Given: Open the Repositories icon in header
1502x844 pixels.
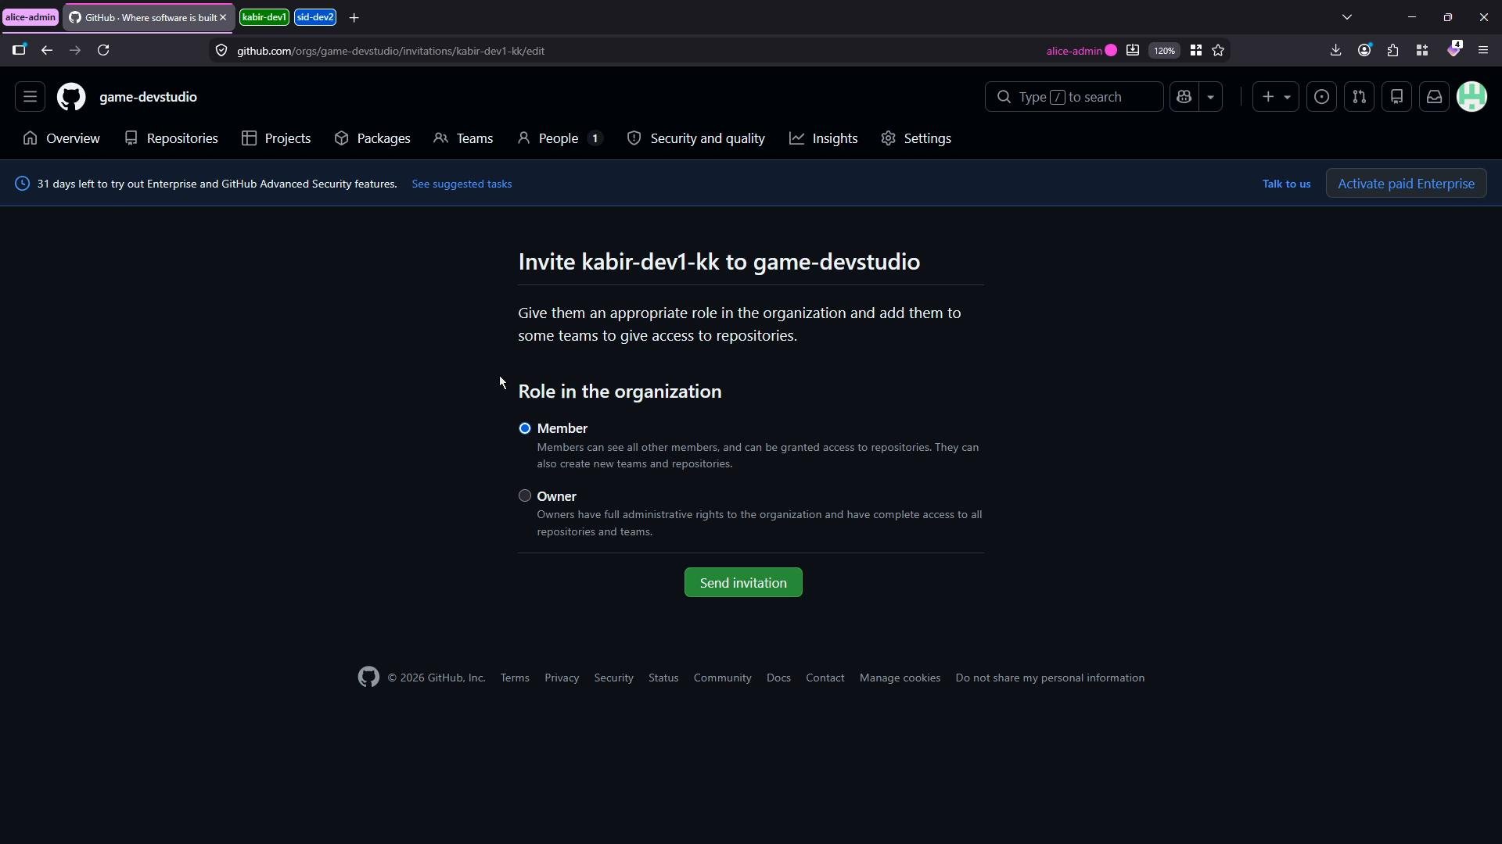Looking at the screenshot, I should click(x=1396, y=97).
